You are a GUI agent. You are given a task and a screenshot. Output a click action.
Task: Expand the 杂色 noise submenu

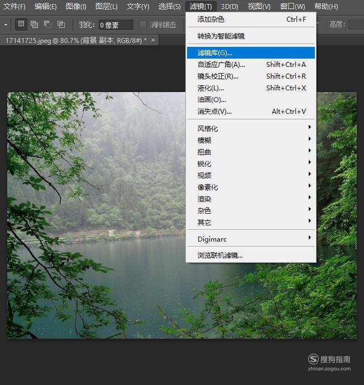click(251, 210)
